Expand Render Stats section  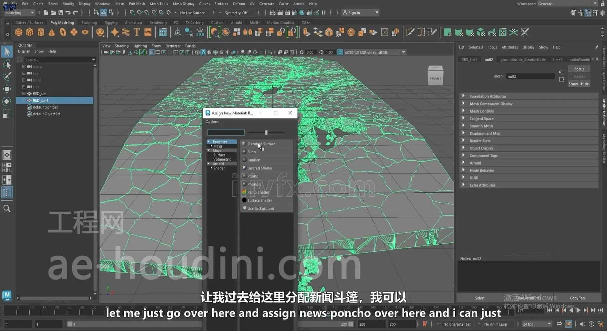[464, 141]
